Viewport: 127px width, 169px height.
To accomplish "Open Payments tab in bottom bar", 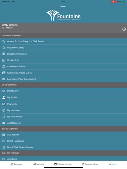I will coord(38,164).
